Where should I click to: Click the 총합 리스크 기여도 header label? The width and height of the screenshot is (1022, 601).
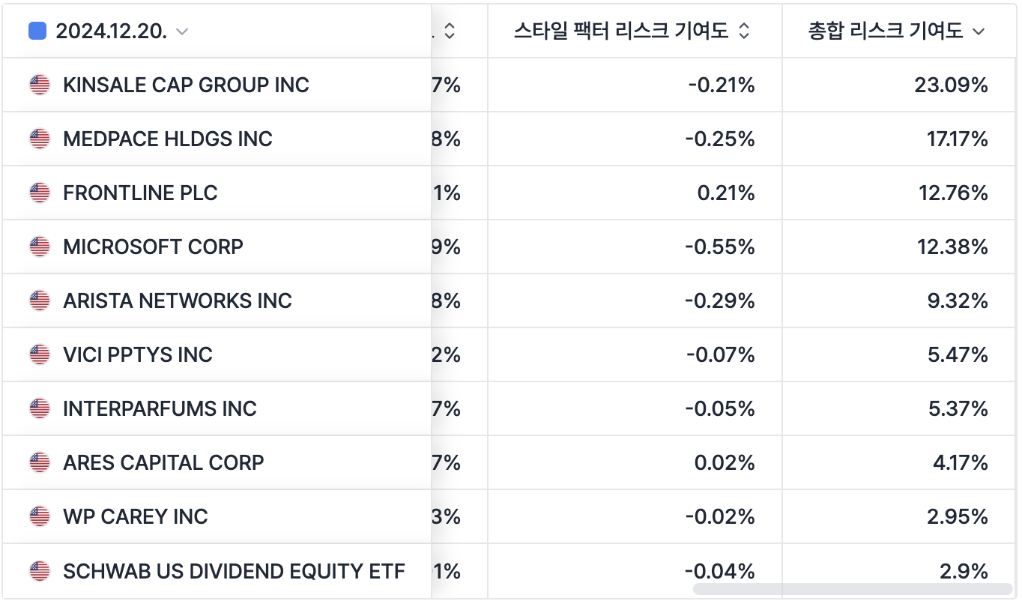[885, 31]
